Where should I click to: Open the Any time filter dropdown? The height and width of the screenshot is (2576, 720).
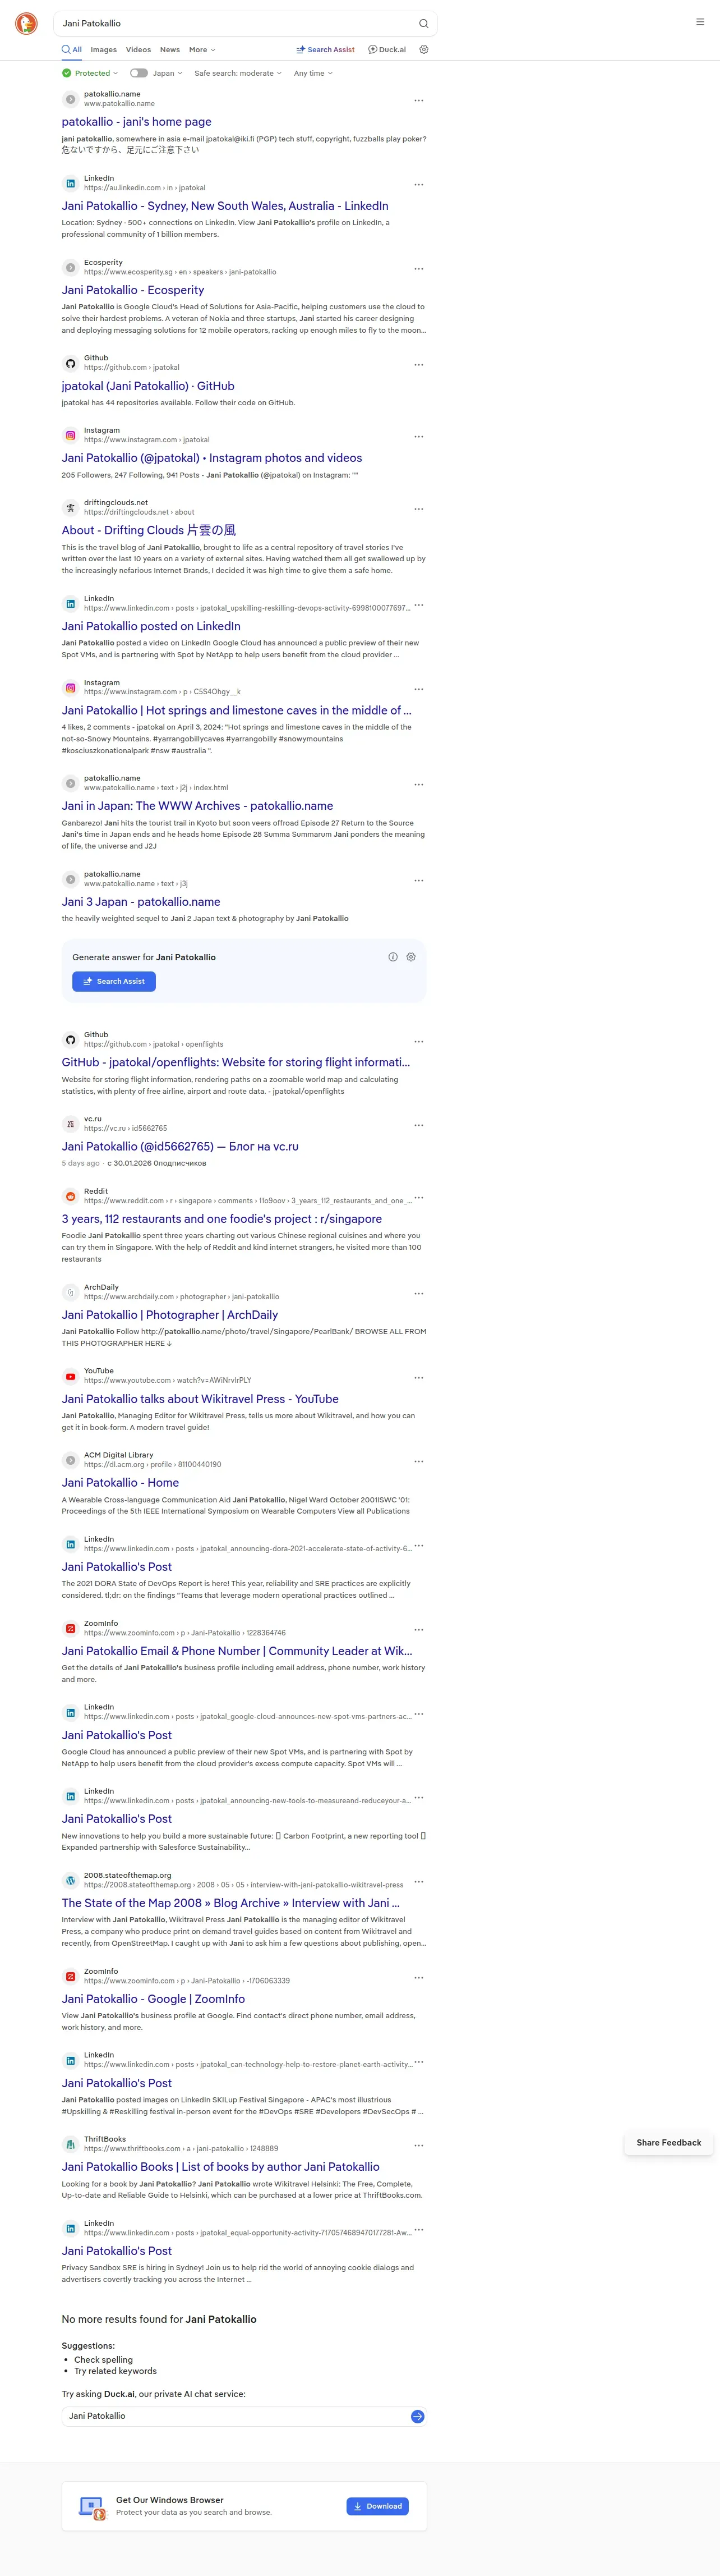313,73
